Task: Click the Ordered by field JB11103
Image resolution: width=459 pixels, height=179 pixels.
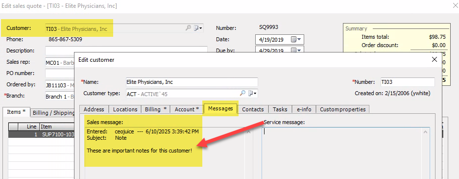Action: click(60, 85)
